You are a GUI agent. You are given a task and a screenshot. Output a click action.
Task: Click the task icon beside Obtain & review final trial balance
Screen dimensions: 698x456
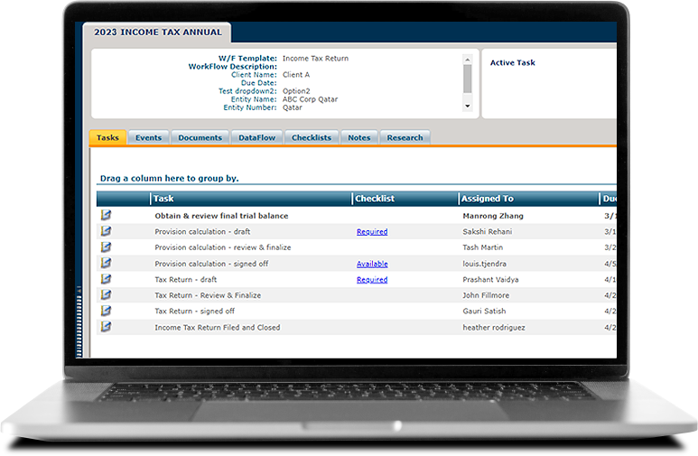pos(106,216)
